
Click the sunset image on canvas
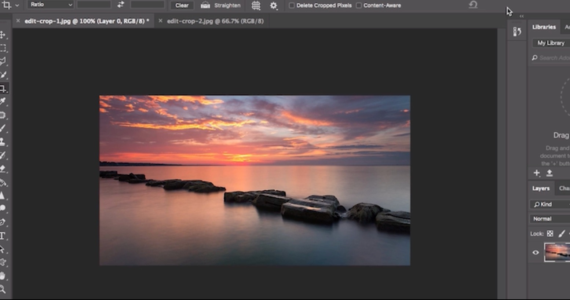point(255,180)
